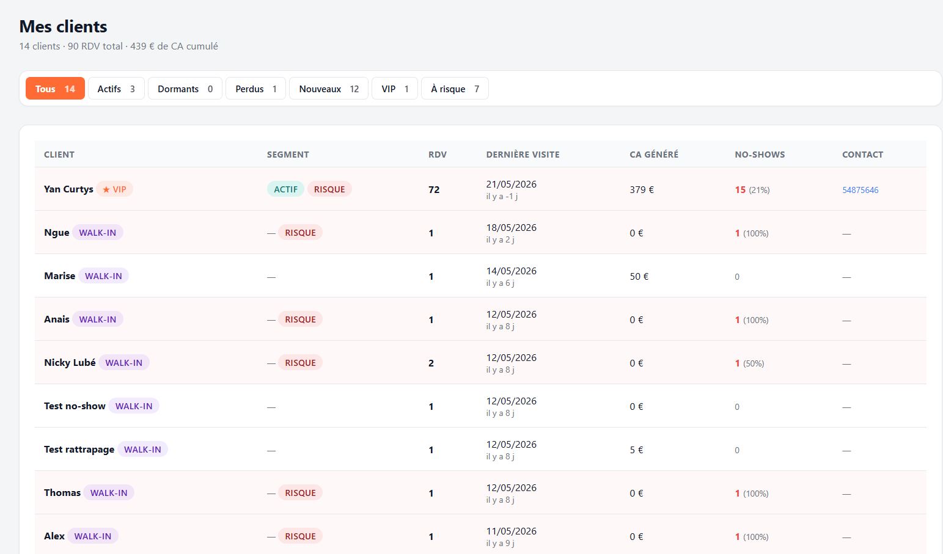Click the Thomas RISQUE badge

pos(300,493)
